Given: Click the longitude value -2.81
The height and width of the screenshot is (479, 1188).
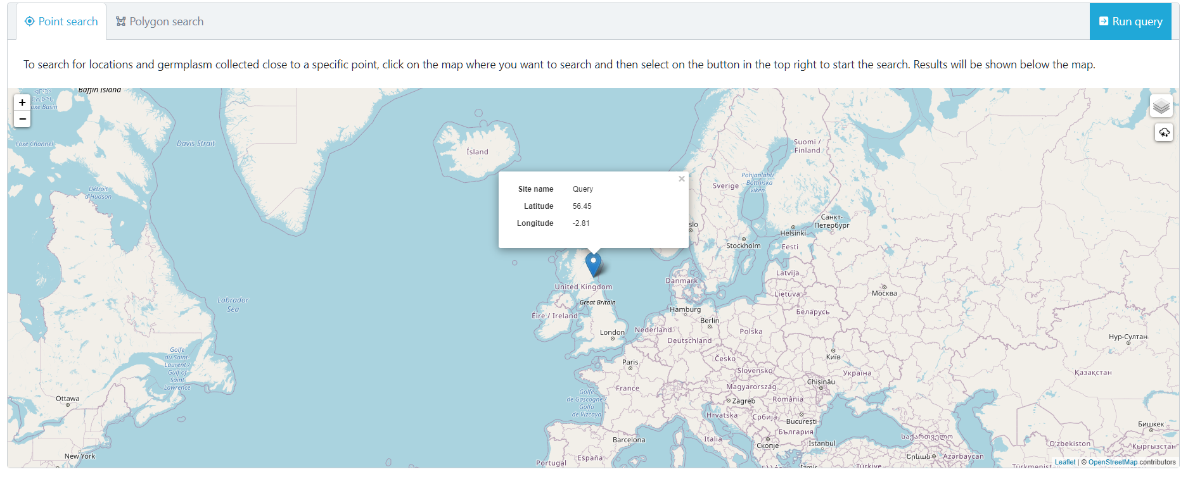Looking at the screenshot, I should (581, 223).
